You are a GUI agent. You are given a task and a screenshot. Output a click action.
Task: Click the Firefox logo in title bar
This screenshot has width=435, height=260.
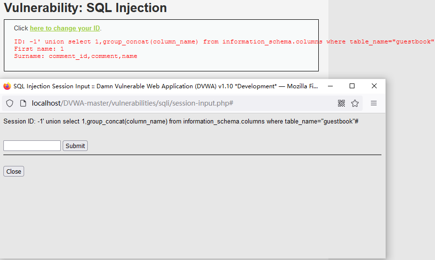point(7,86)
